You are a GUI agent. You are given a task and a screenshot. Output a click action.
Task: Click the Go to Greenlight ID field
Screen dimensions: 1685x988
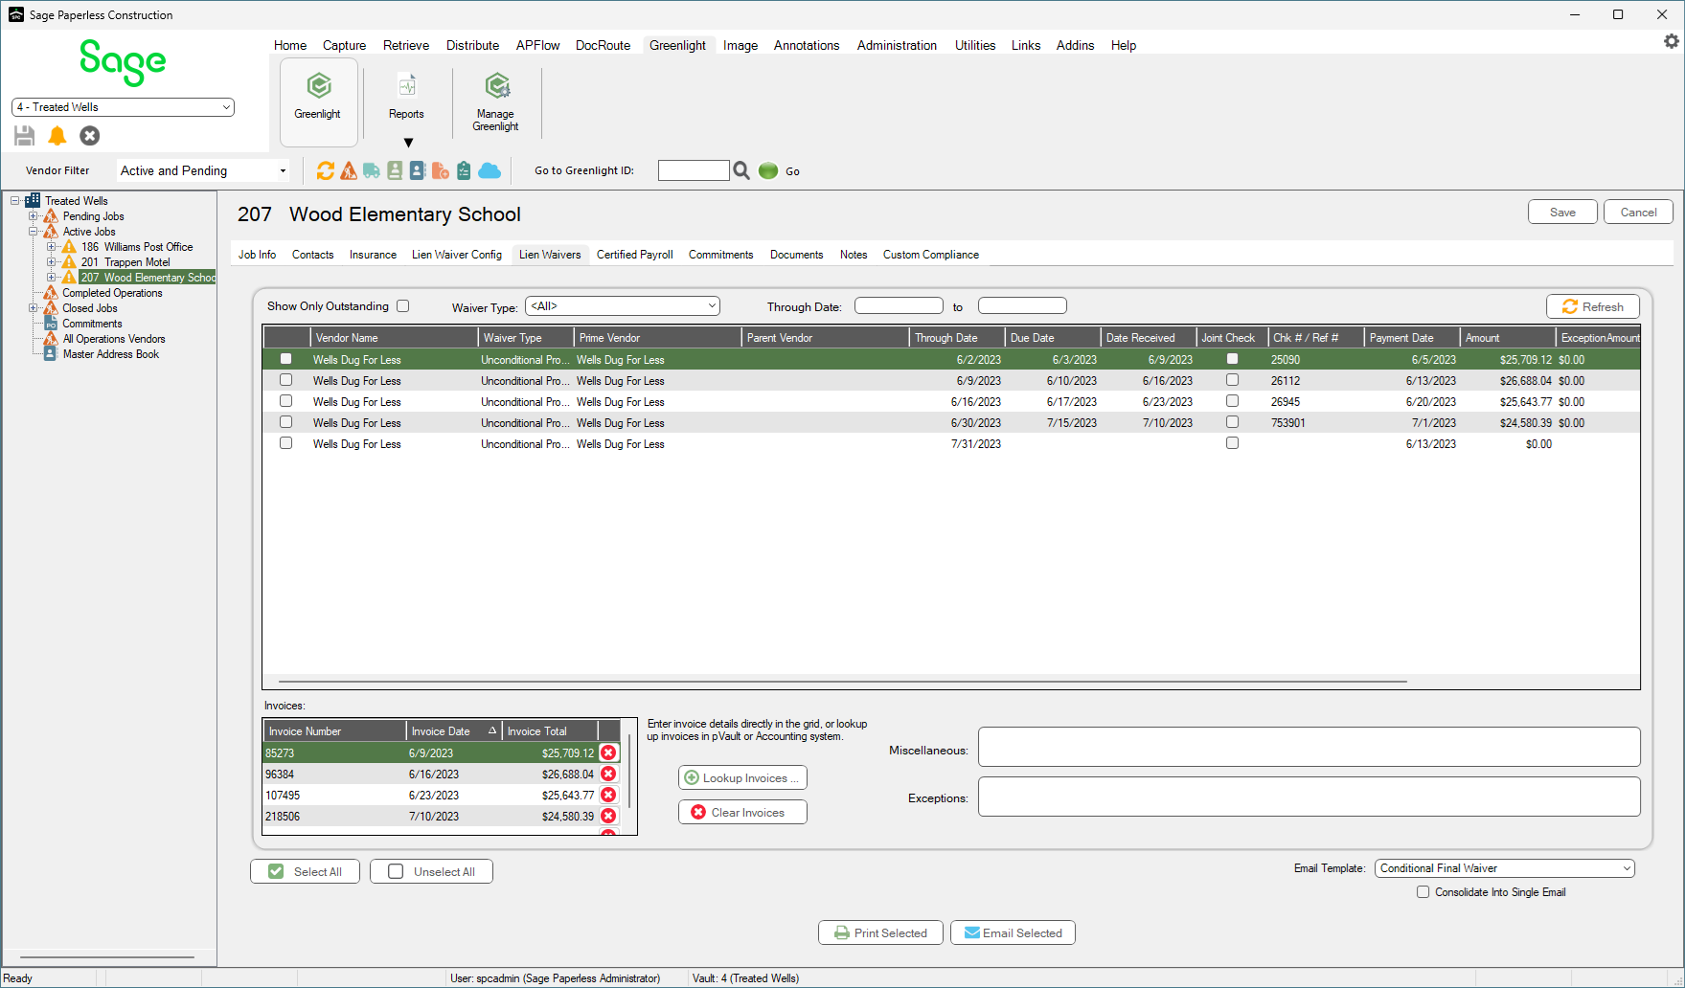694,170
